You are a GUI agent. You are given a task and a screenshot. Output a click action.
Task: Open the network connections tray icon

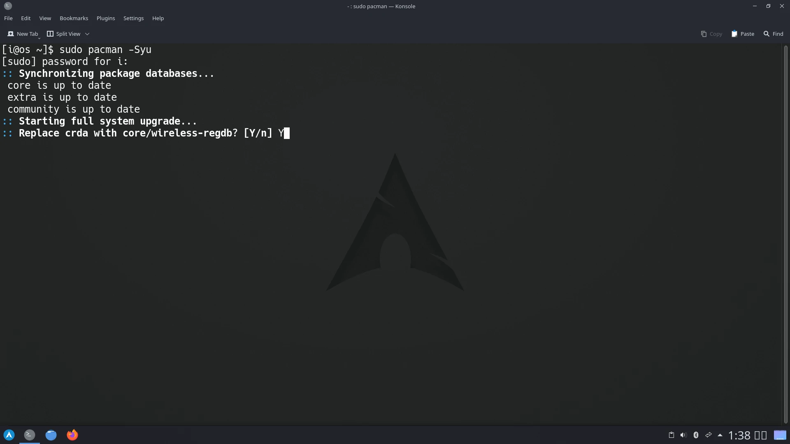tap(708, 435)
